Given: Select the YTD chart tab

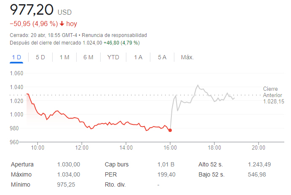Looking at the screenshot, I should [113, 57].
